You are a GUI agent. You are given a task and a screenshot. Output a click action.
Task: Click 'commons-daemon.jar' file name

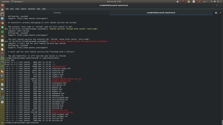61,81
